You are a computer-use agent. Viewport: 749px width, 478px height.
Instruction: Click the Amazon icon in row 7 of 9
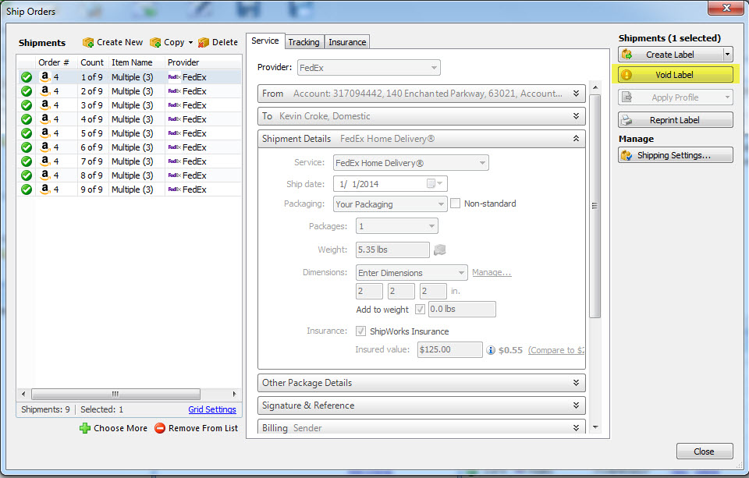click(45, 161)
